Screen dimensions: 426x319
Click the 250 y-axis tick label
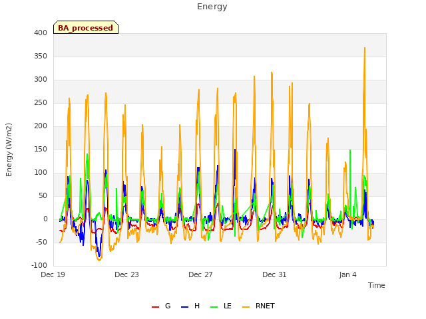41,103
